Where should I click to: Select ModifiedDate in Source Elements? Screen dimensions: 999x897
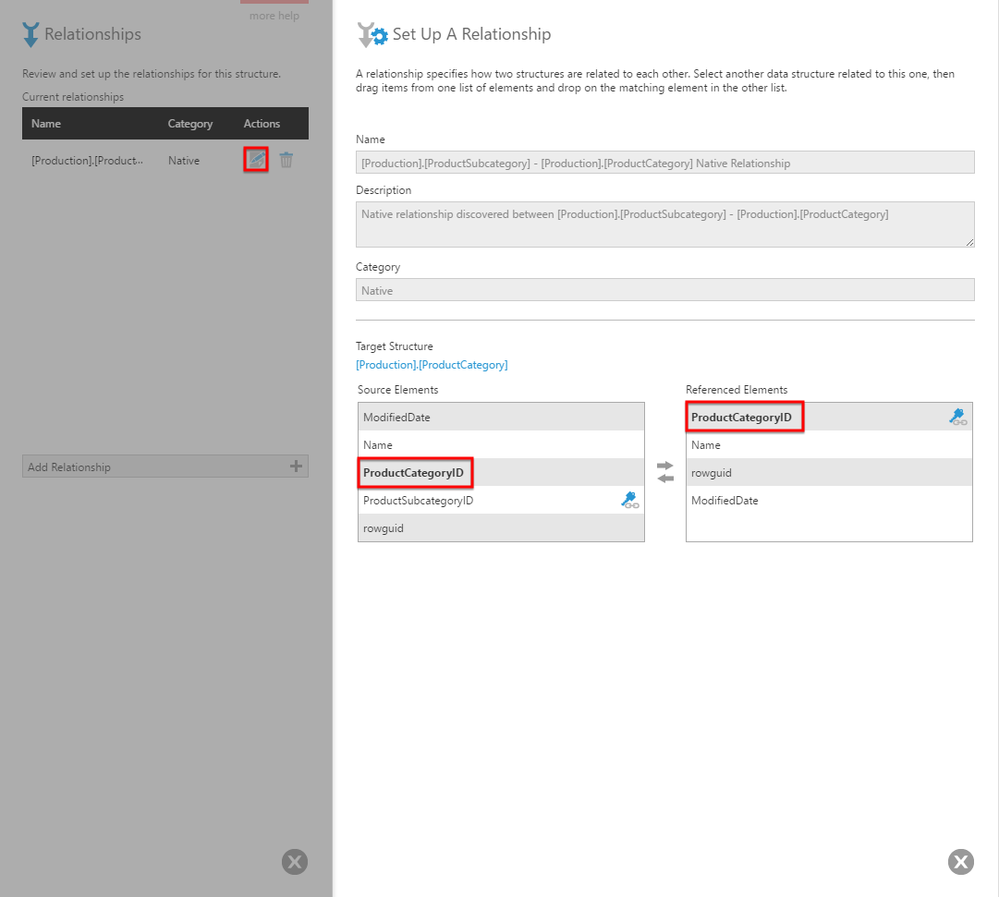(x=501, y=418)
